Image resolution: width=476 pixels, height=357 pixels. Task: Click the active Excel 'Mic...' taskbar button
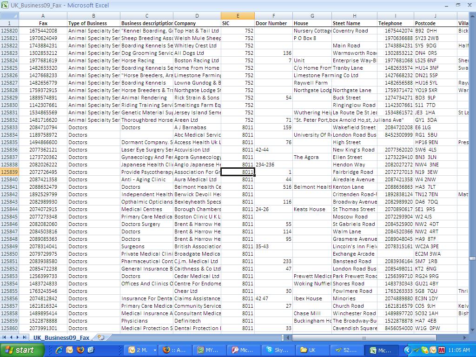(381, 350)
